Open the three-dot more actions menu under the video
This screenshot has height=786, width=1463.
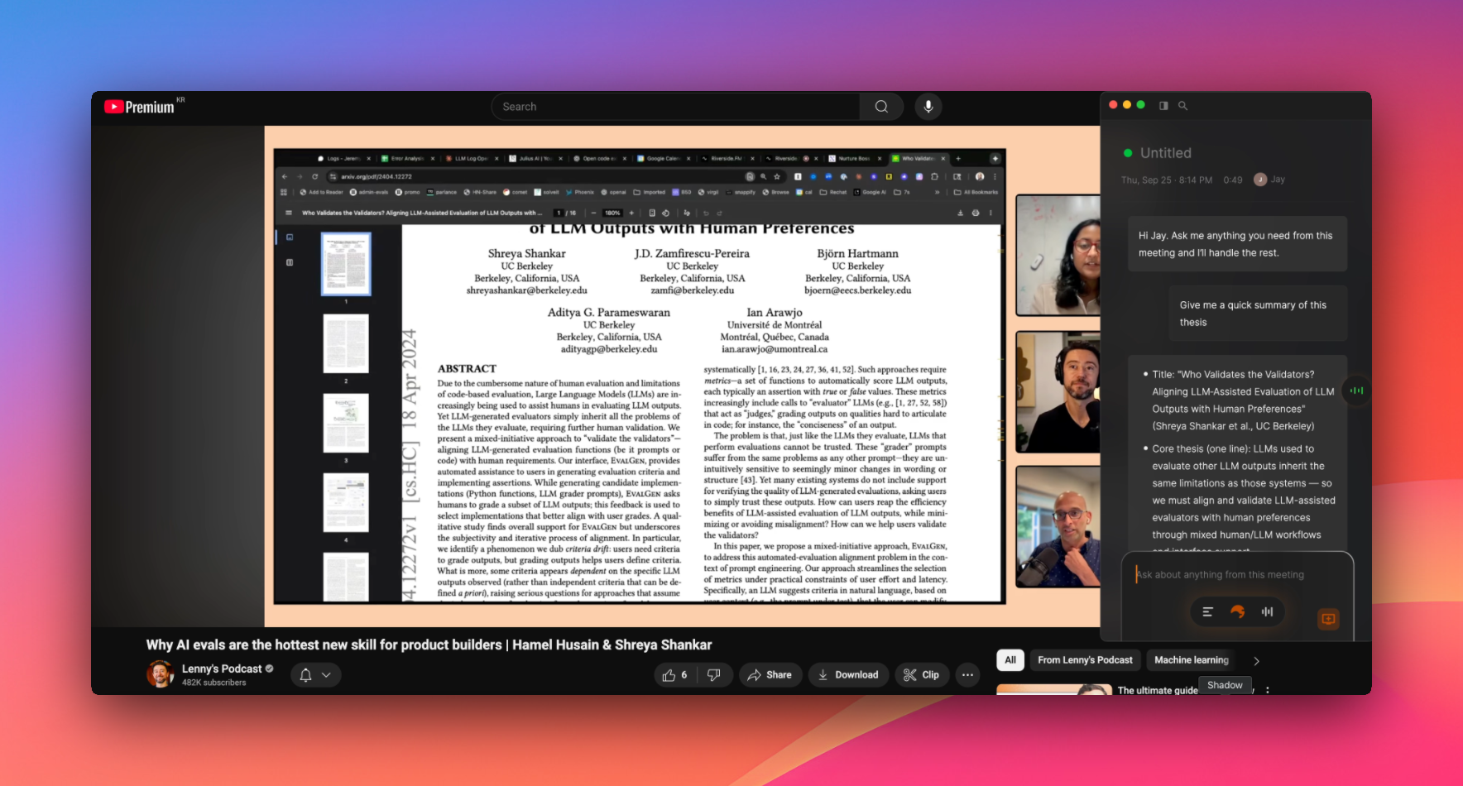pos(967,674)
